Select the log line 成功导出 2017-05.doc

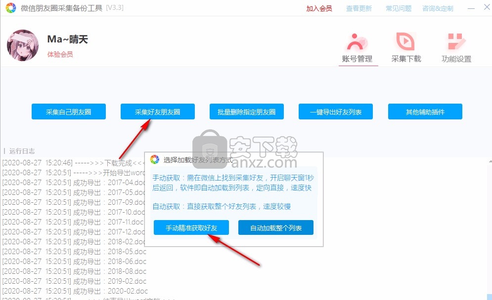73,192
